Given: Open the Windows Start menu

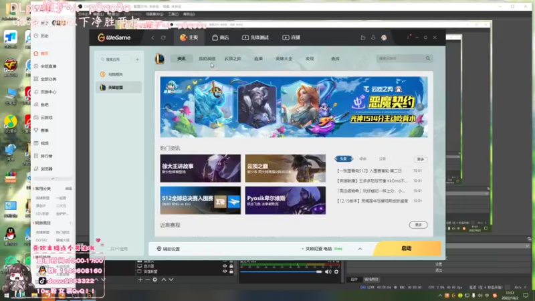Looking at the screenshot, I should (x=6, y=295).
